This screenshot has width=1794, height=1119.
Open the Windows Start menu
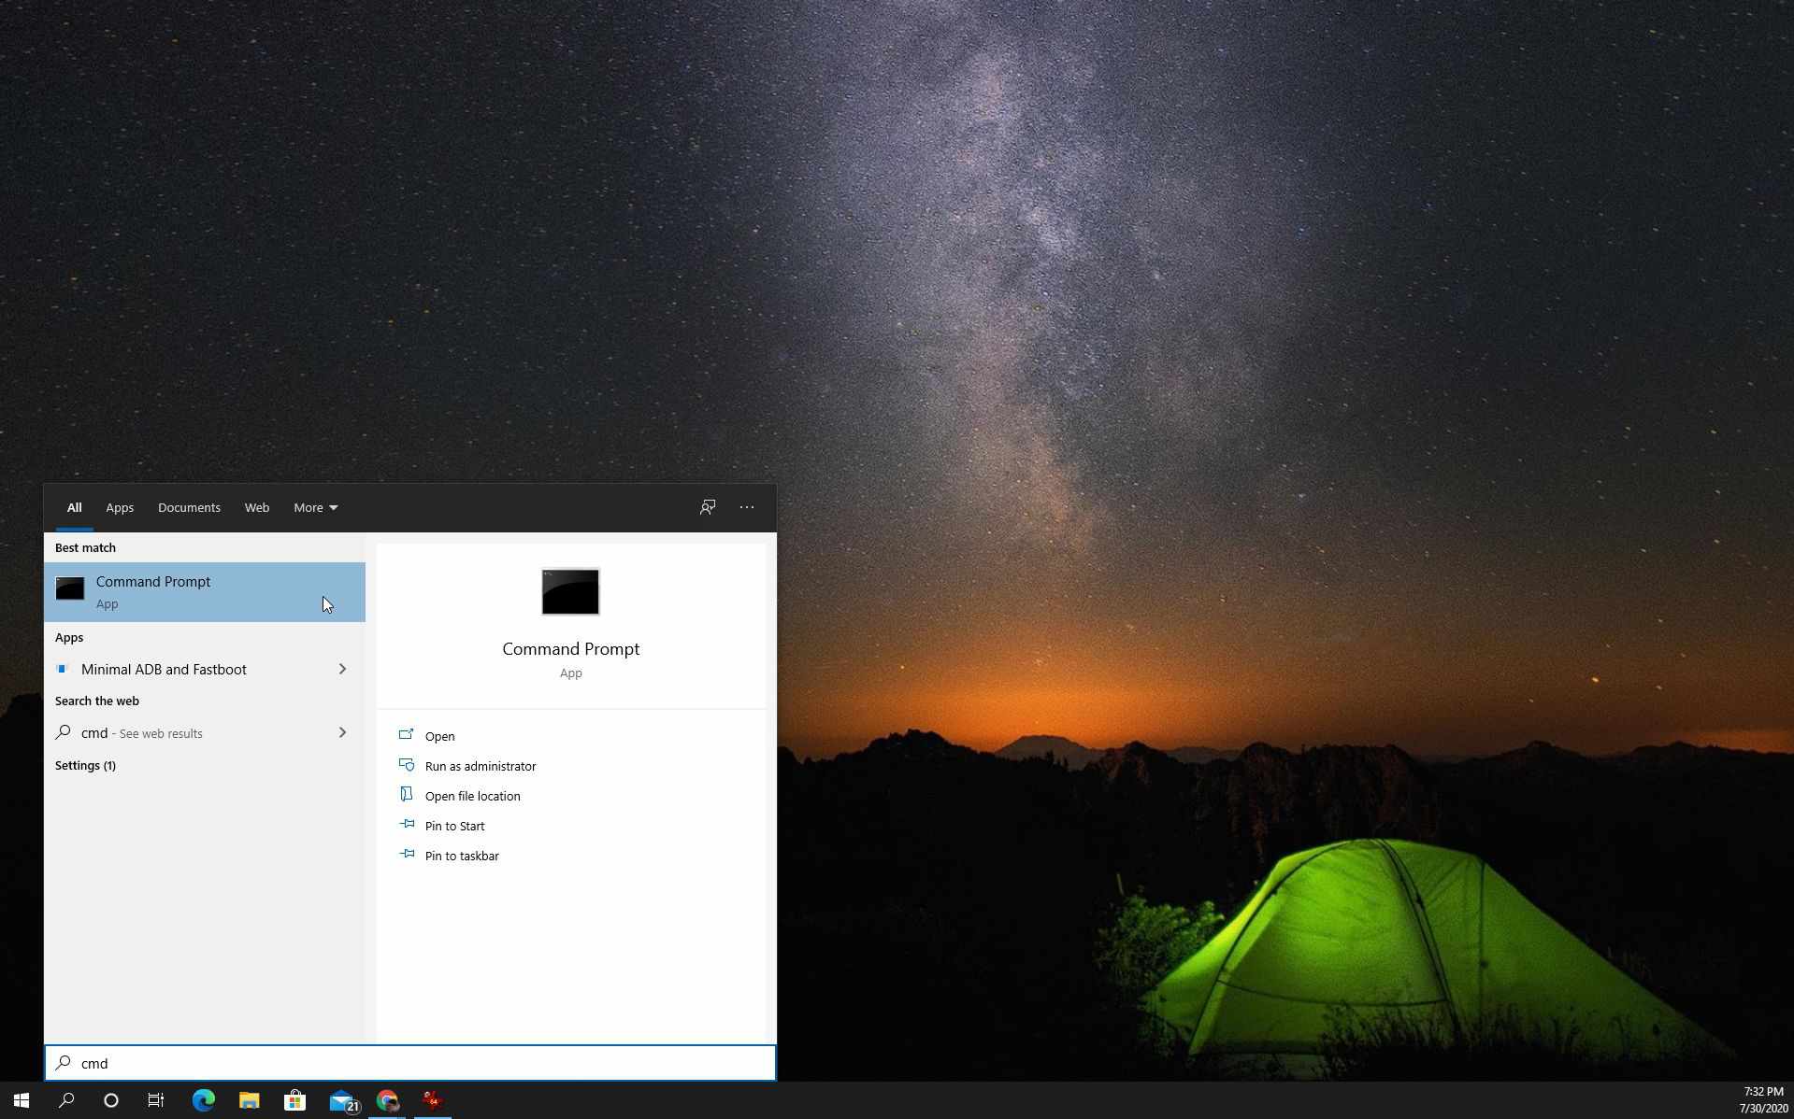click(x=22, y=1100)
